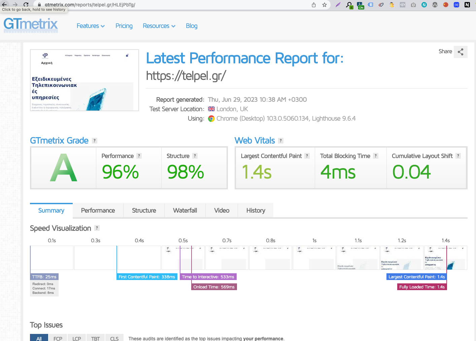Filter top issues by FCP
Image resolution: width=476 pixels, height=341 pixels.
coord(58,338)
